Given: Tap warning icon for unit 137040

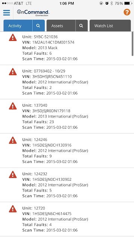Looking at the screenshot, I should coord(13,106).
